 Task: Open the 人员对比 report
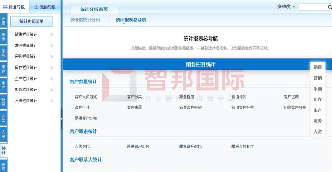(82, 146)
